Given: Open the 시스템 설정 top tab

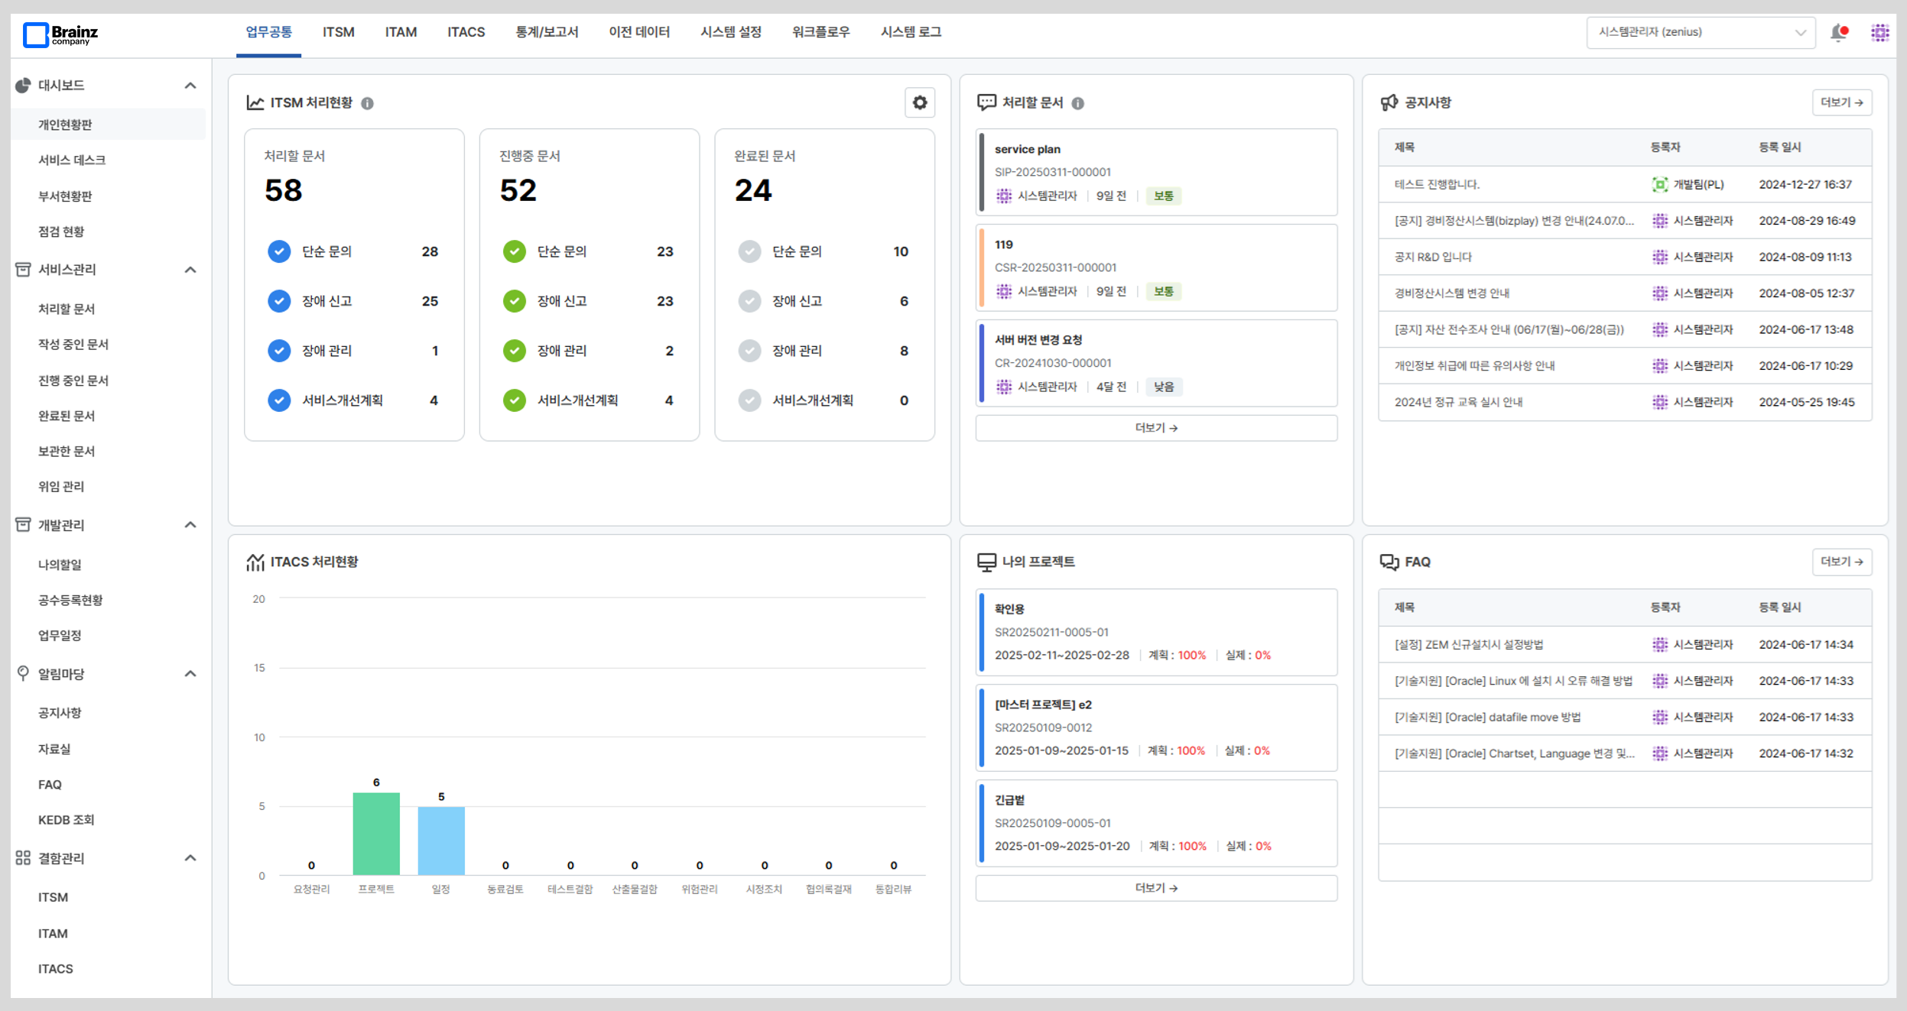Looking at the screenshot, I should (731, 32).
